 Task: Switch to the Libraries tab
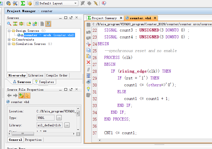coord(36,75)
